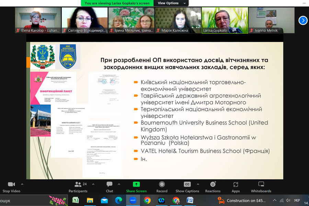Click Elena Karolop's video tile
This screenshot has height=206, width=309.
38,20
